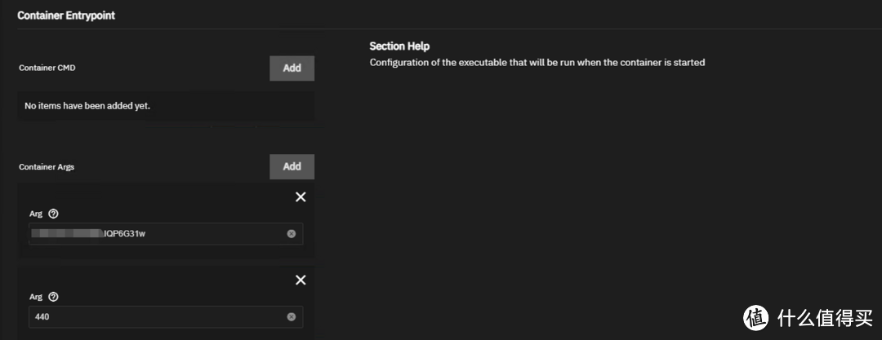Image resolution: width=882 pixels, height=340 pixels.
Task: Open help tooltip for the second Arg
Action: tap(53, 298)
